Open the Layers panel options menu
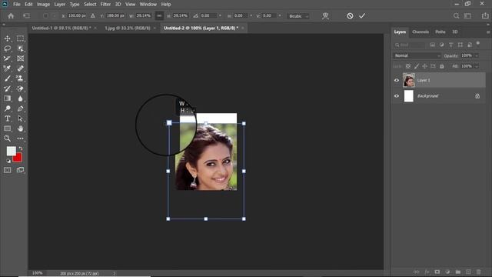Viewport: 492px width, 277px height. click(x=488, y=32)
